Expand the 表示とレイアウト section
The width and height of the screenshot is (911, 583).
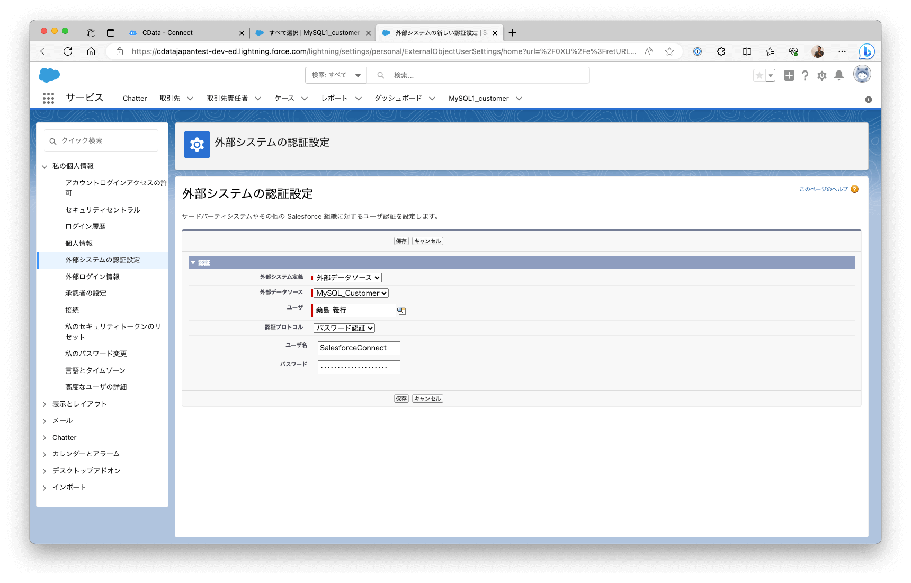tap(44, 404)
